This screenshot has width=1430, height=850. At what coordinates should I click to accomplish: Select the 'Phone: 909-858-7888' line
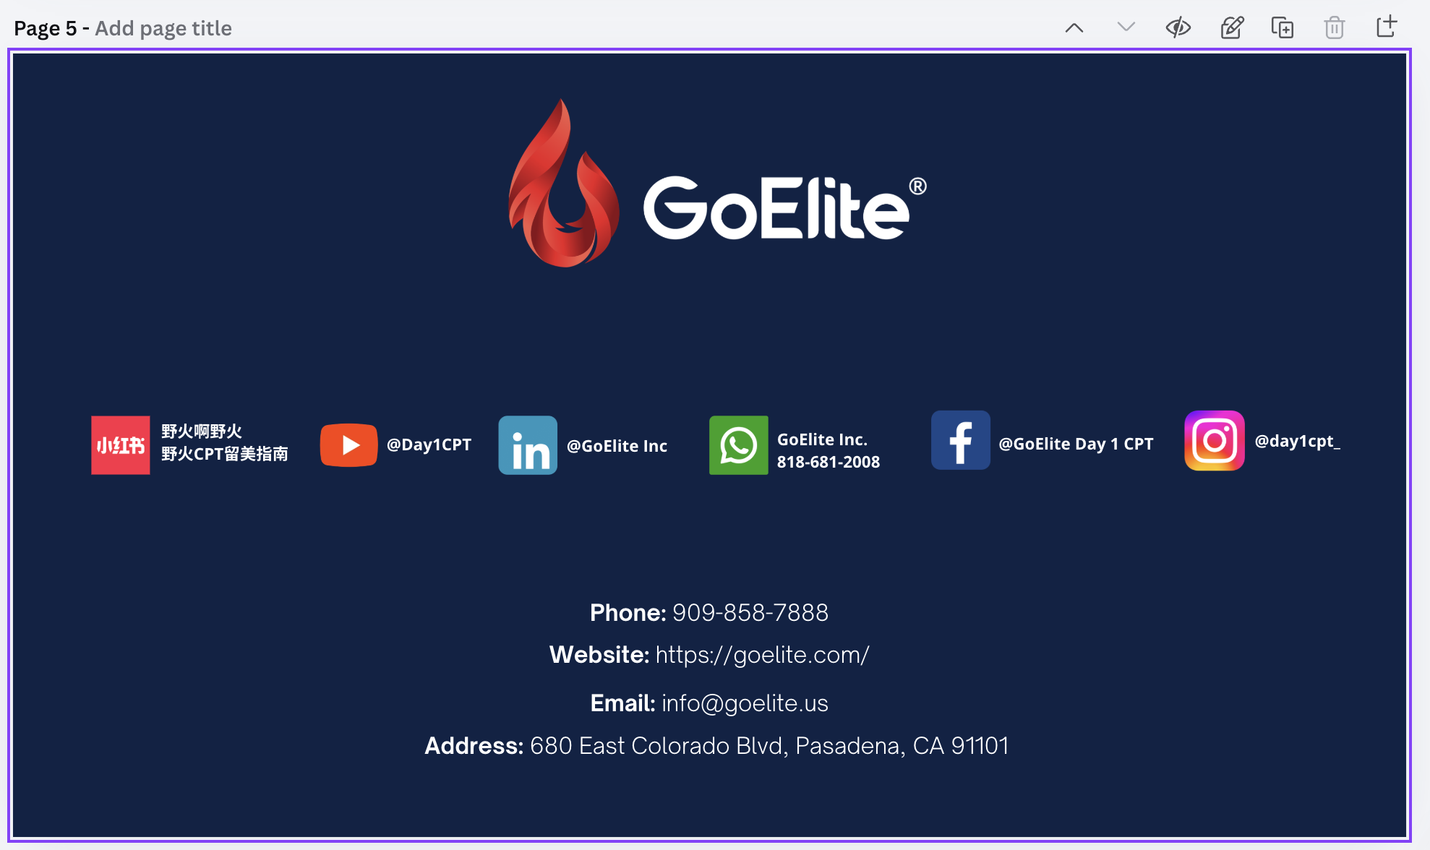709,613
